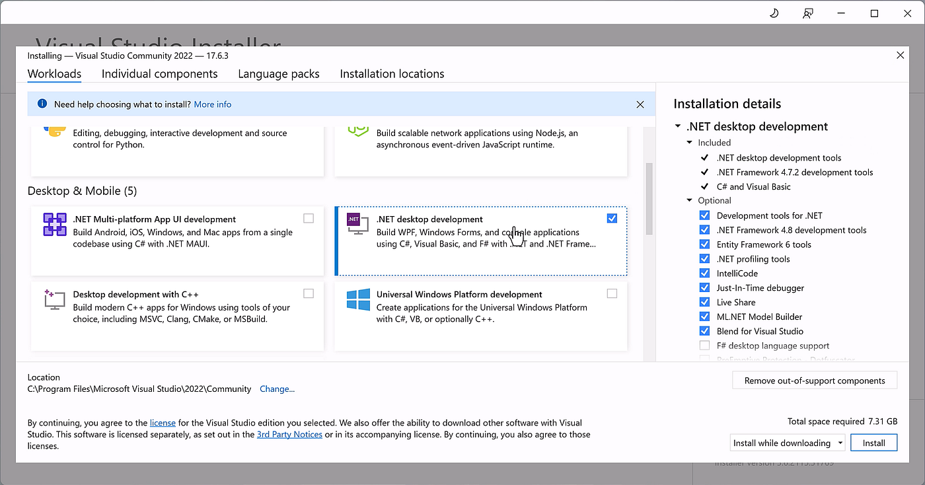
Task: Click the Total space required 7.31 GB text
Action: [x=842, y=422]
